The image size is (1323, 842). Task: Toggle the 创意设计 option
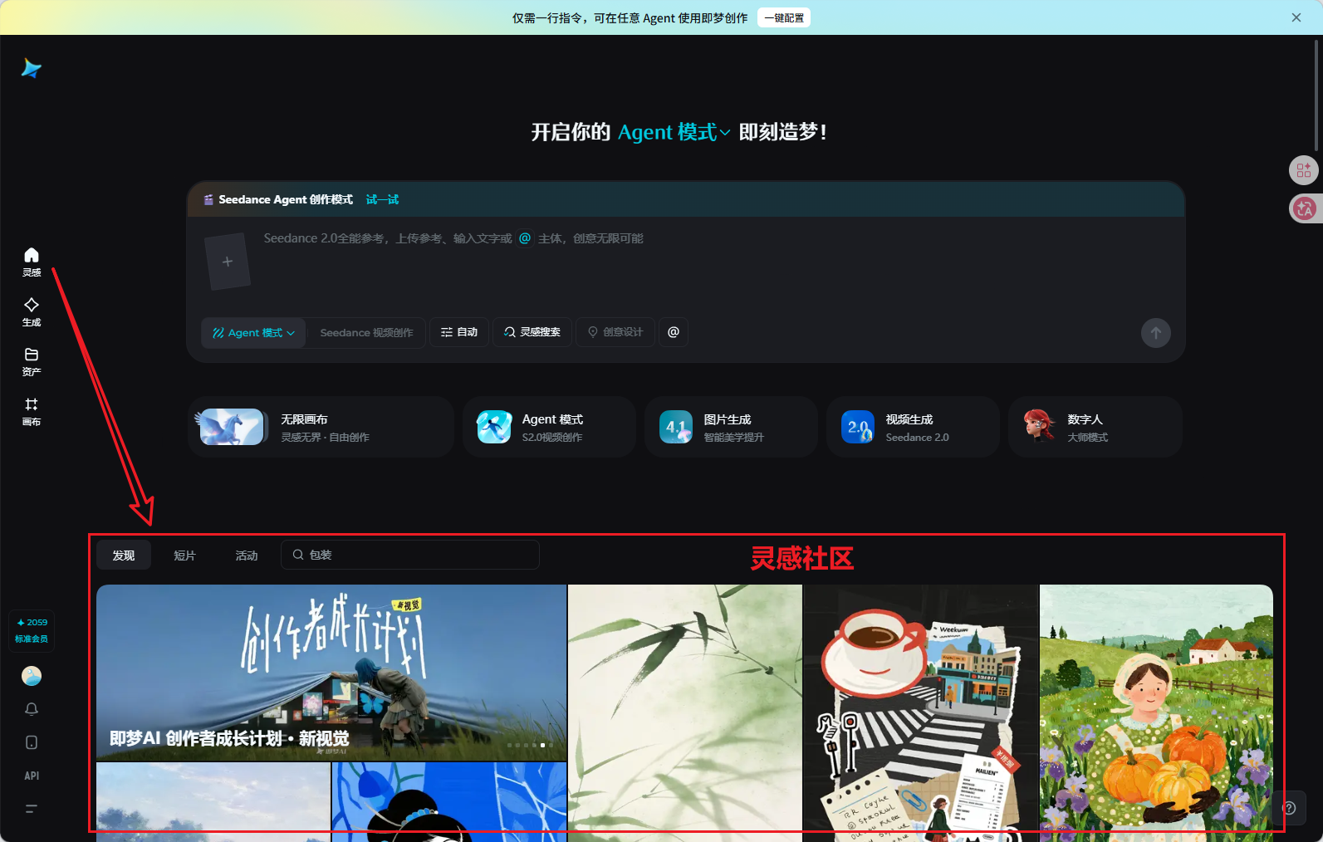coord(615,332)
